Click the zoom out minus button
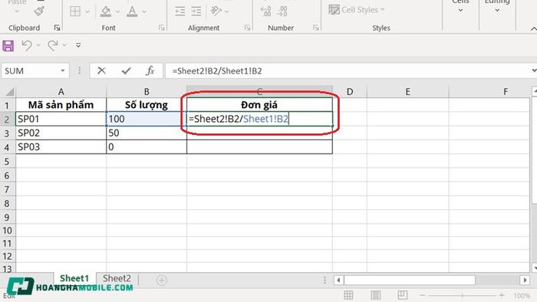 tap(423, 295)
